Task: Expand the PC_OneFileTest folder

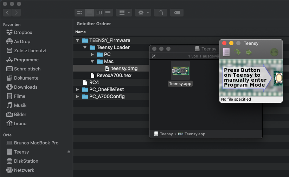Action: coord(77,89)
